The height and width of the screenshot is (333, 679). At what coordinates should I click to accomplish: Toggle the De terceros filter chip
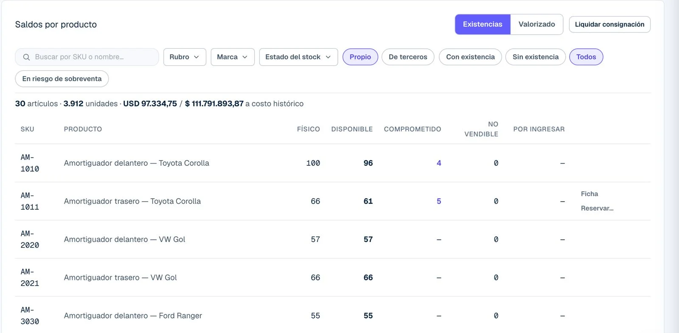point(408,57)
